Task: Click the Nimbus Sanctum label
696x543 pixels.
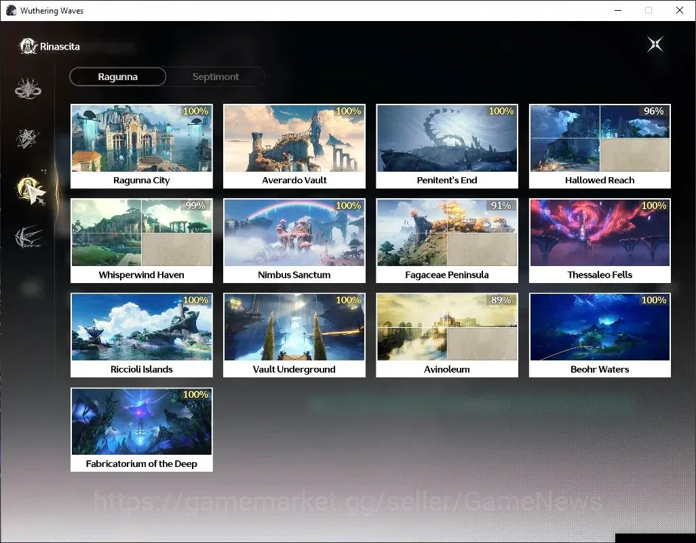Action: point(294,275)
